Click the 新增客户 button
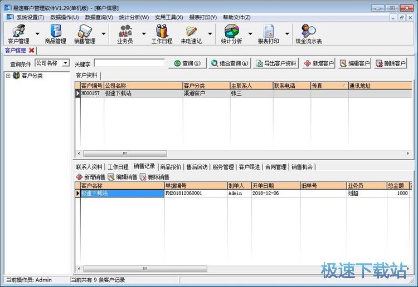The width and height of the screenshot is (418, 287). [x=319, y=63]
